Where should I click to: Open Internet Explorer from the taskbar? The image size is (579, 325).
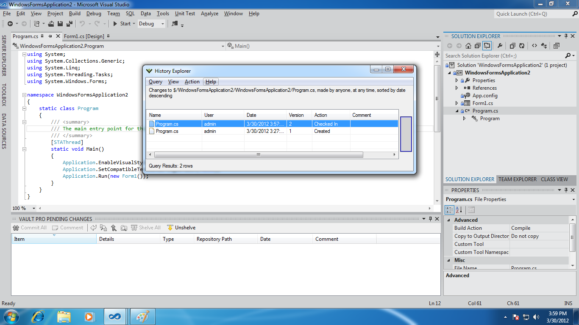point(38,316)
